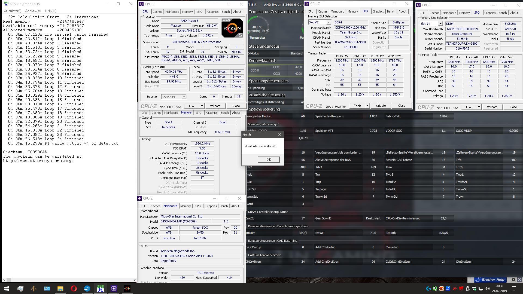Open Brother Help settings gear

click(x=513, y=280)
